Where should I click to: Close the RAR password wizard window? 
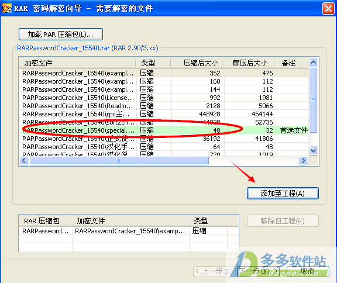point(328,9)
